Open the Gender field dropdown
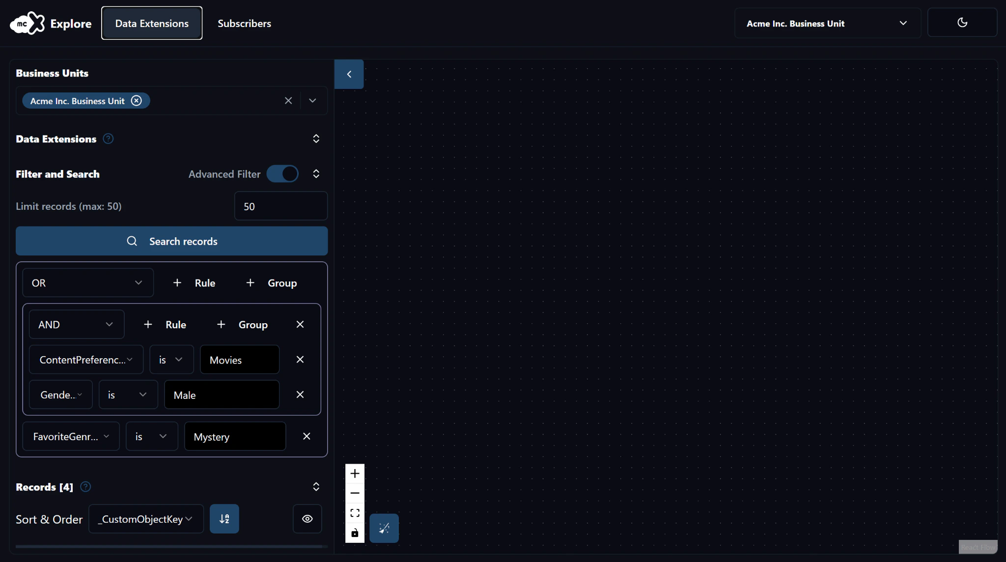 tap(61, 395)
